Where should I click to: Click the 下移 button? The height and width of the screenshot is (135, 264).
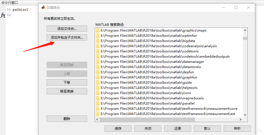tap(67, 82)
